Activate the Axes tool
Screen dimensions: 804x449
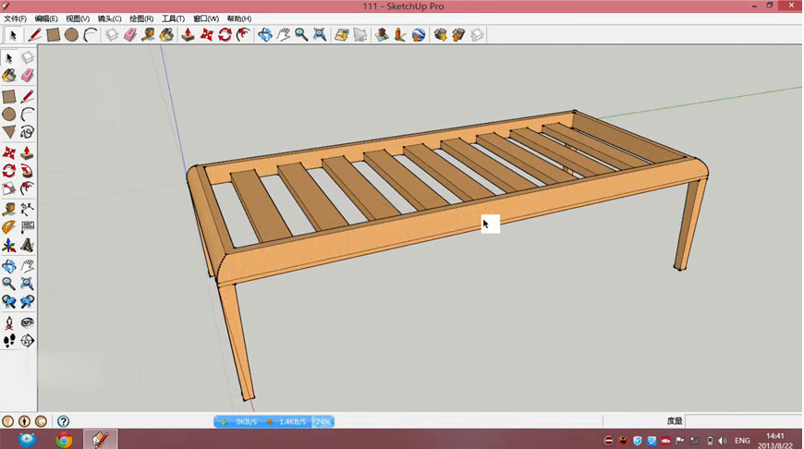9,247
